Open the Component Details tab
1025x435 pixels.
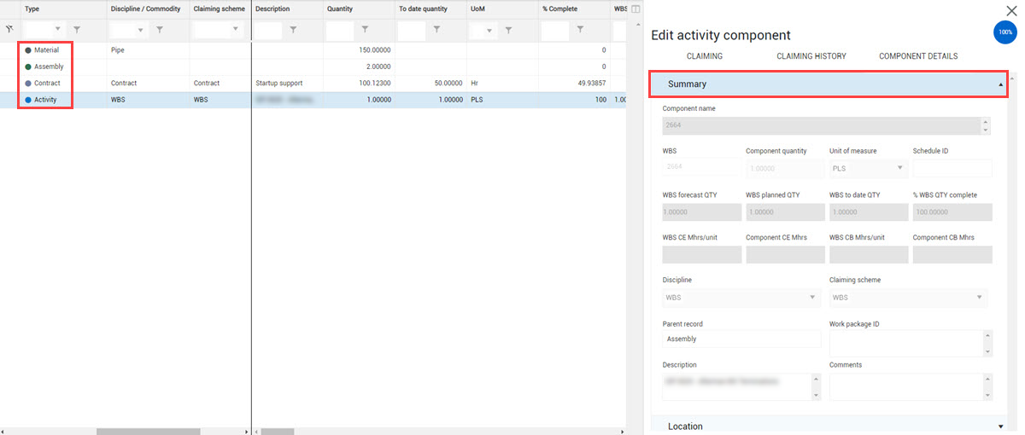pyautogui.click(x=917, y=56)
